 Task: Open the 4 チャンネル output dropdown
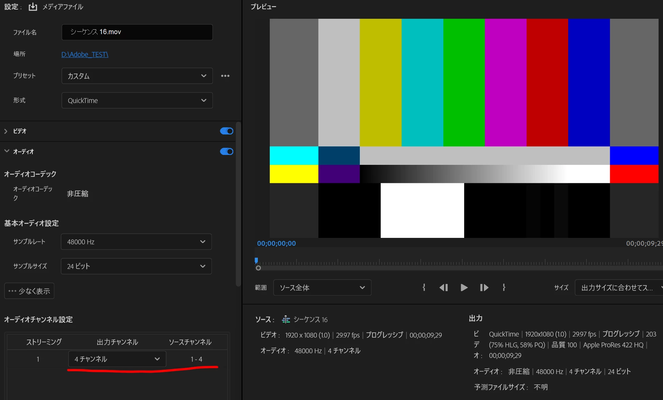[117, 359]
